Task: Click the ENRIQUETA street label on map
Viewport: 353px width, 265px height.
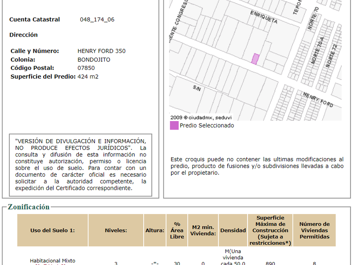Action: (264, 17)
